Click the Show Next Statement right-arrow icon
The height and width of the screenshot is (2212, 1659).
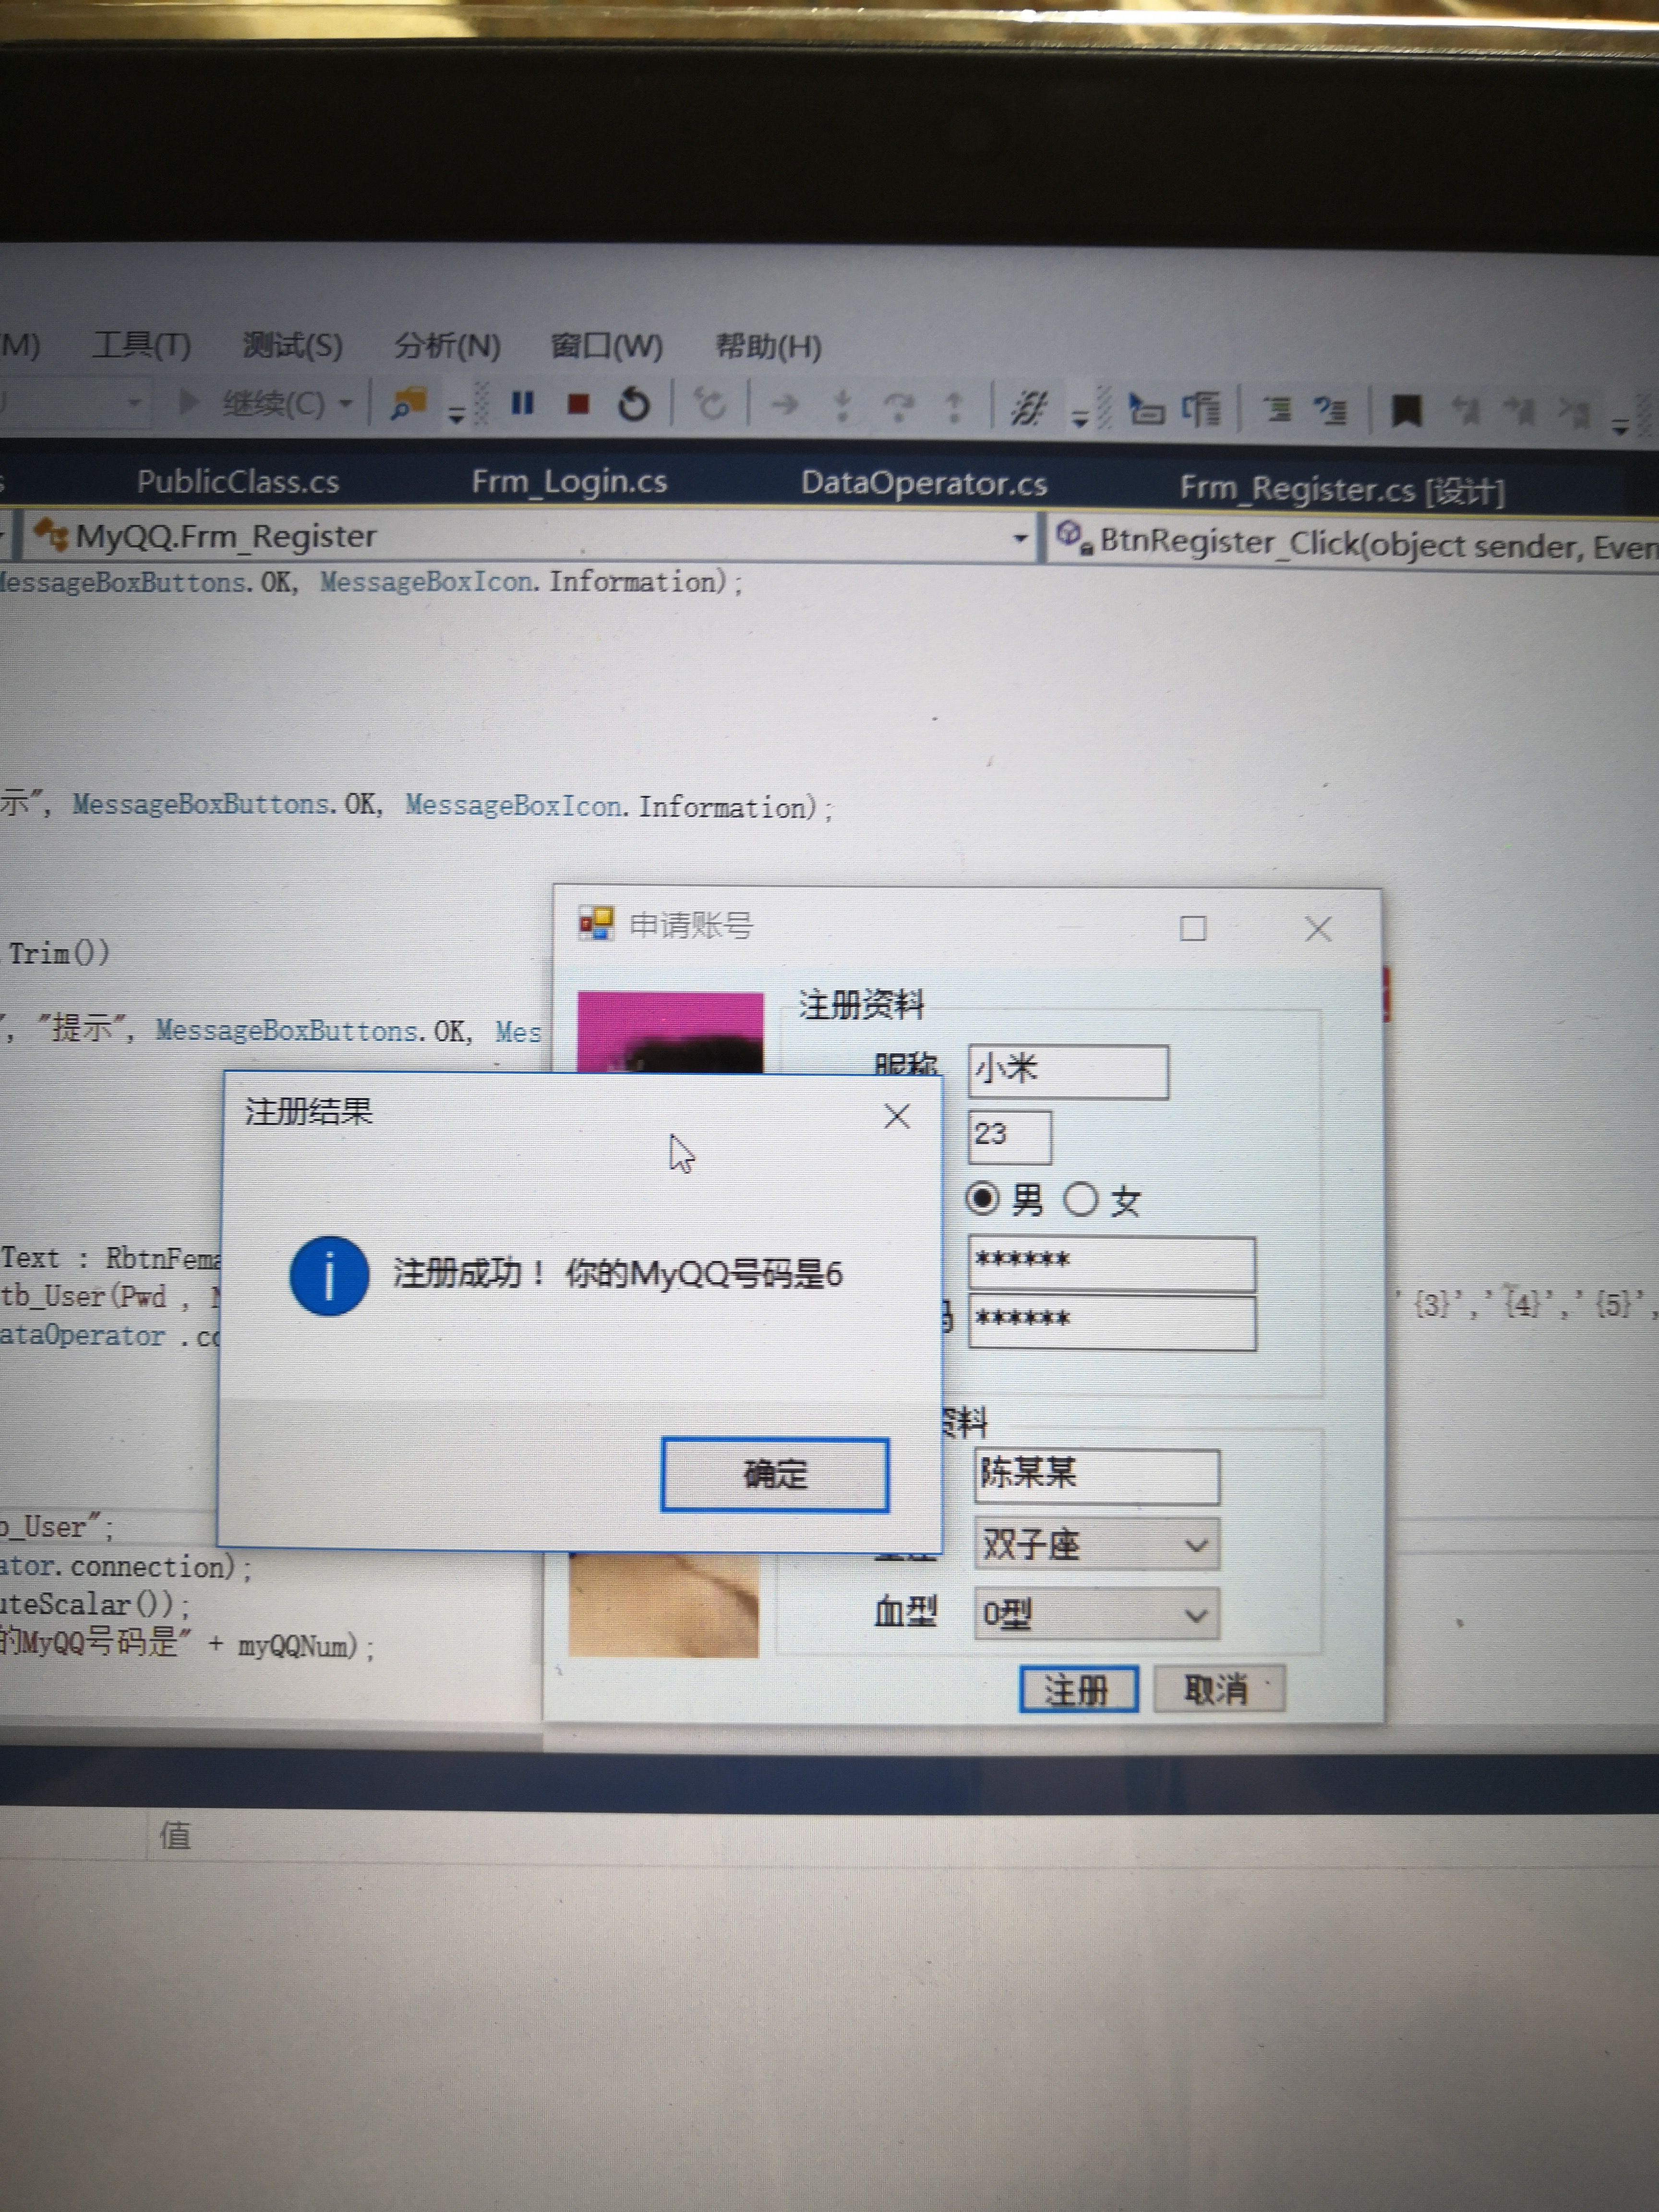click(785, 405)
